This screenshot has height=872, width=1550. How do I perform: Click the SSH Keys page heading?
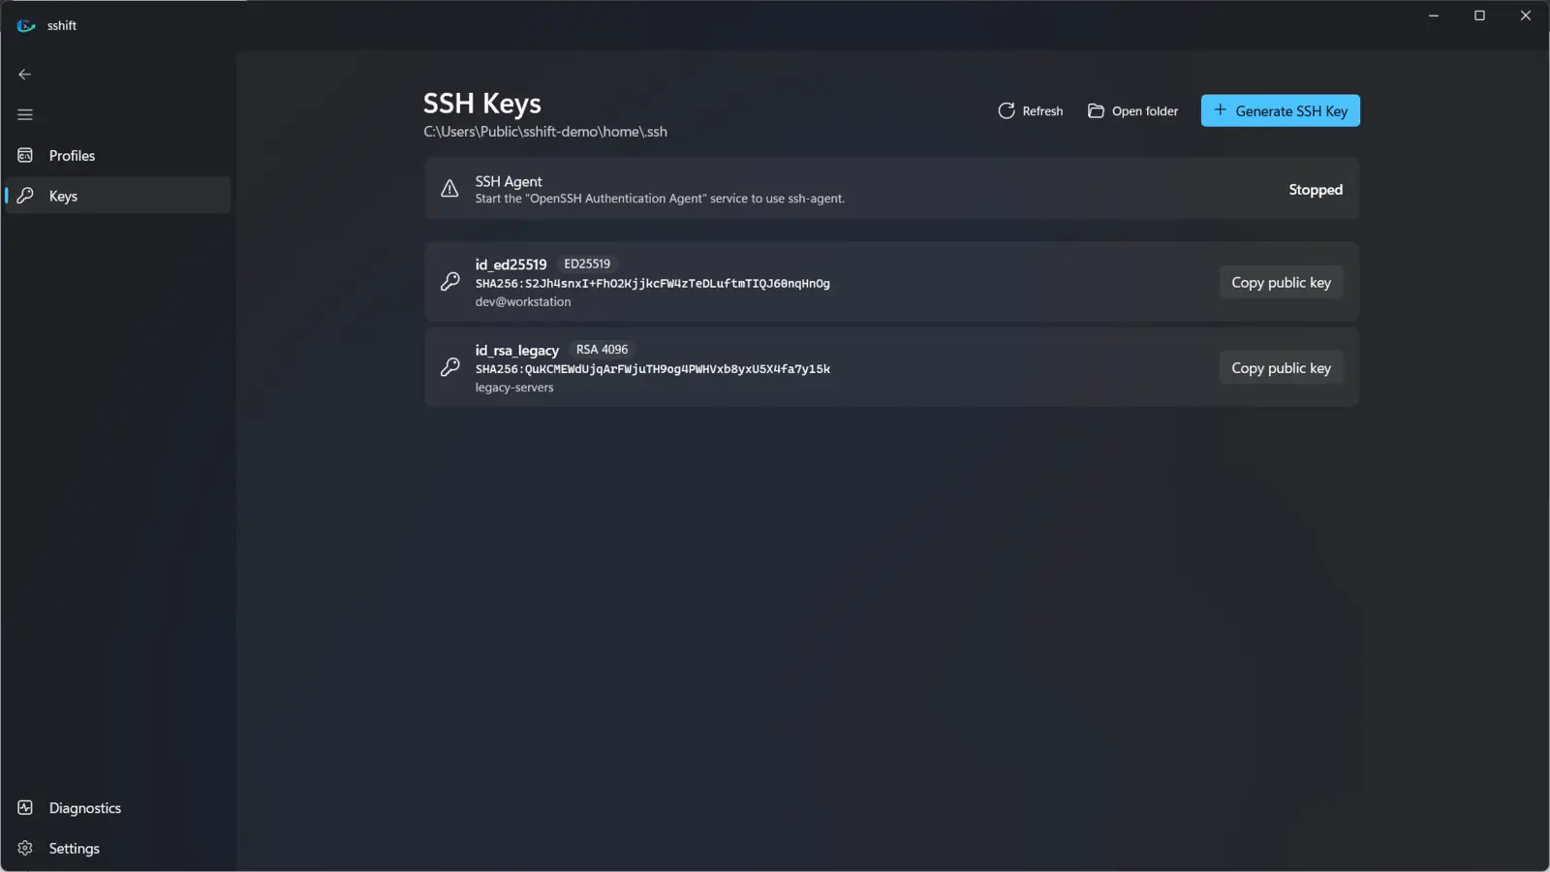click(482, 103)
